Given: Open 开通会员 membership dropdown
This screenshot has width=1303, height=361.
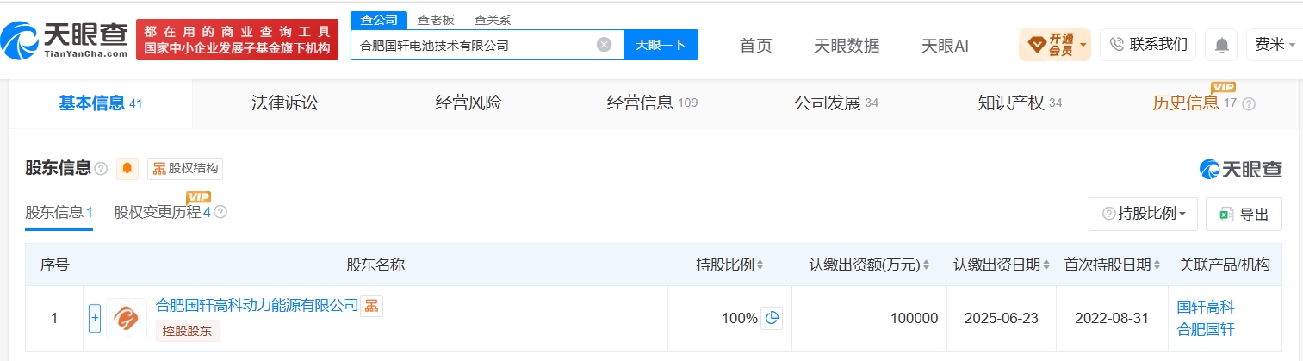Looking at the screenshot, I should pos(1054,45).
